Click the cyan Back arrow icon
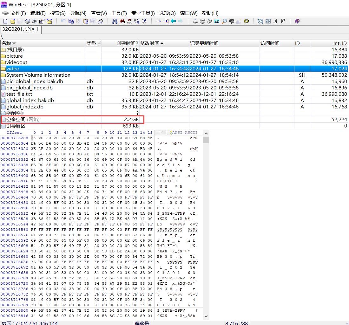The height and width of the screenshot is (325, 349). [x=173, y=21]
